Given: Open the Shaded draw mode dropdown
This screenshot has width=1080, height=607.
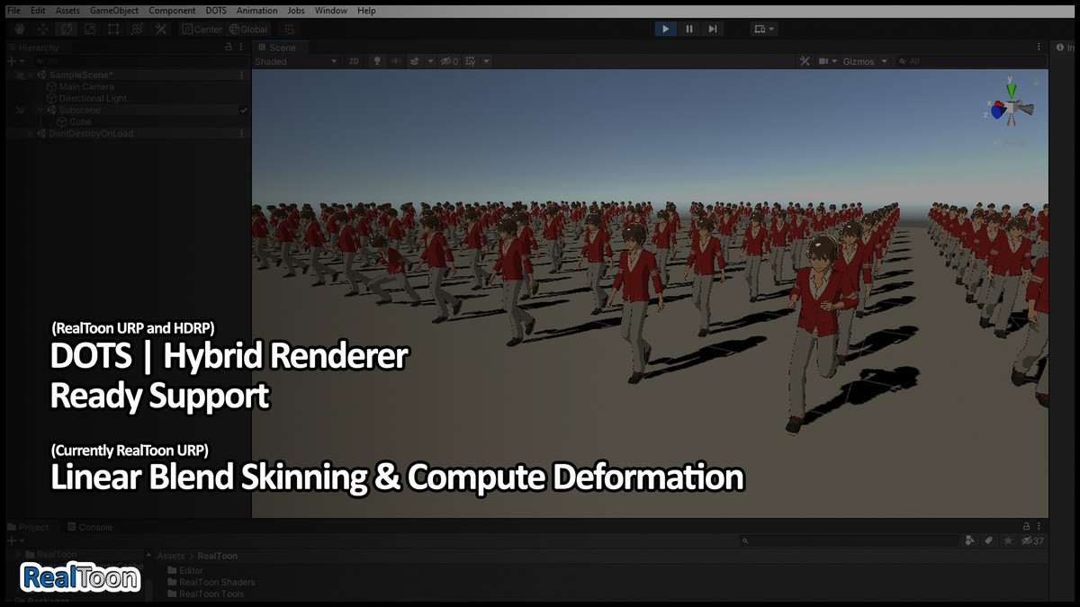Looking at the screenshot, I should pyautogui.click(x=296, y=61).
